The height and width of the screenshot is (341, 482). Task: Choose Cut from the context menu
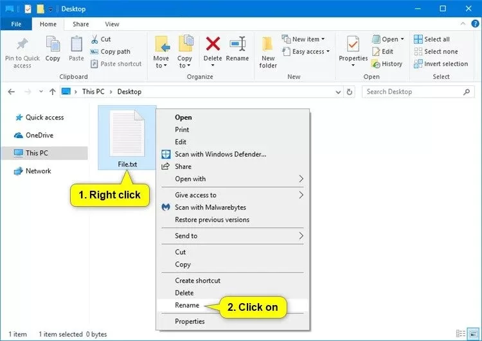(233, 252)
